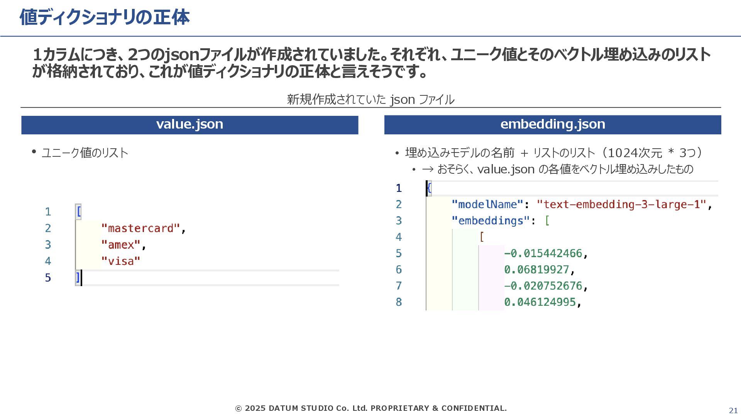Click the value -0.020752676
Viewport: 741px width, 417px height.
pyautogui.click(x=543, y=286)
